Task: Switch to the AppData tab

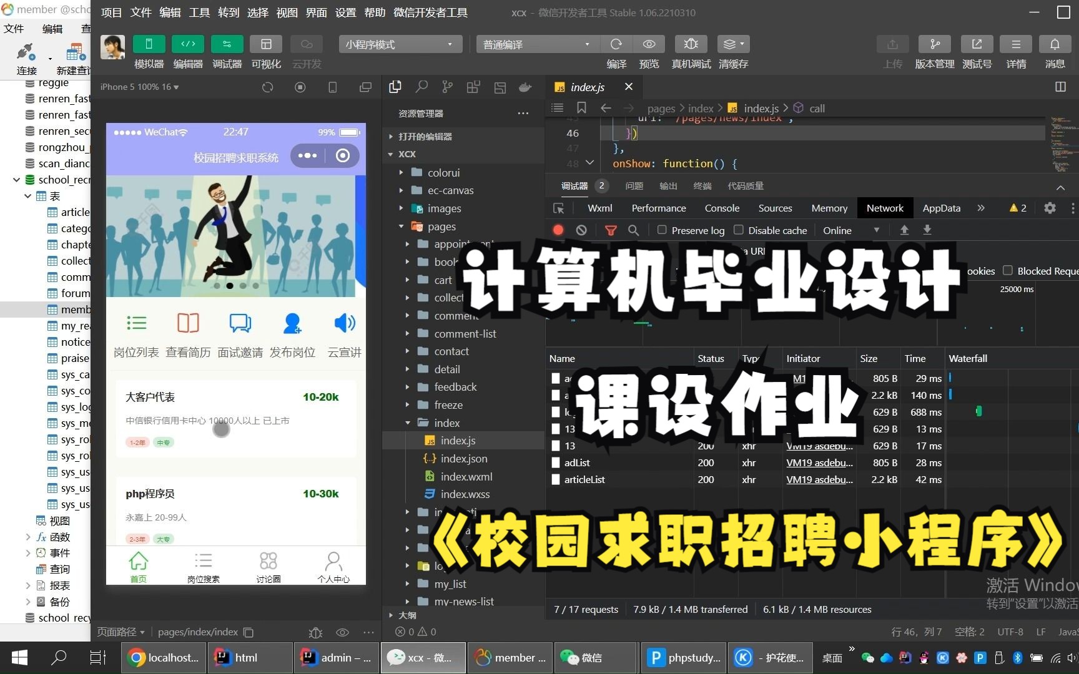Action: tap(941, 208)
